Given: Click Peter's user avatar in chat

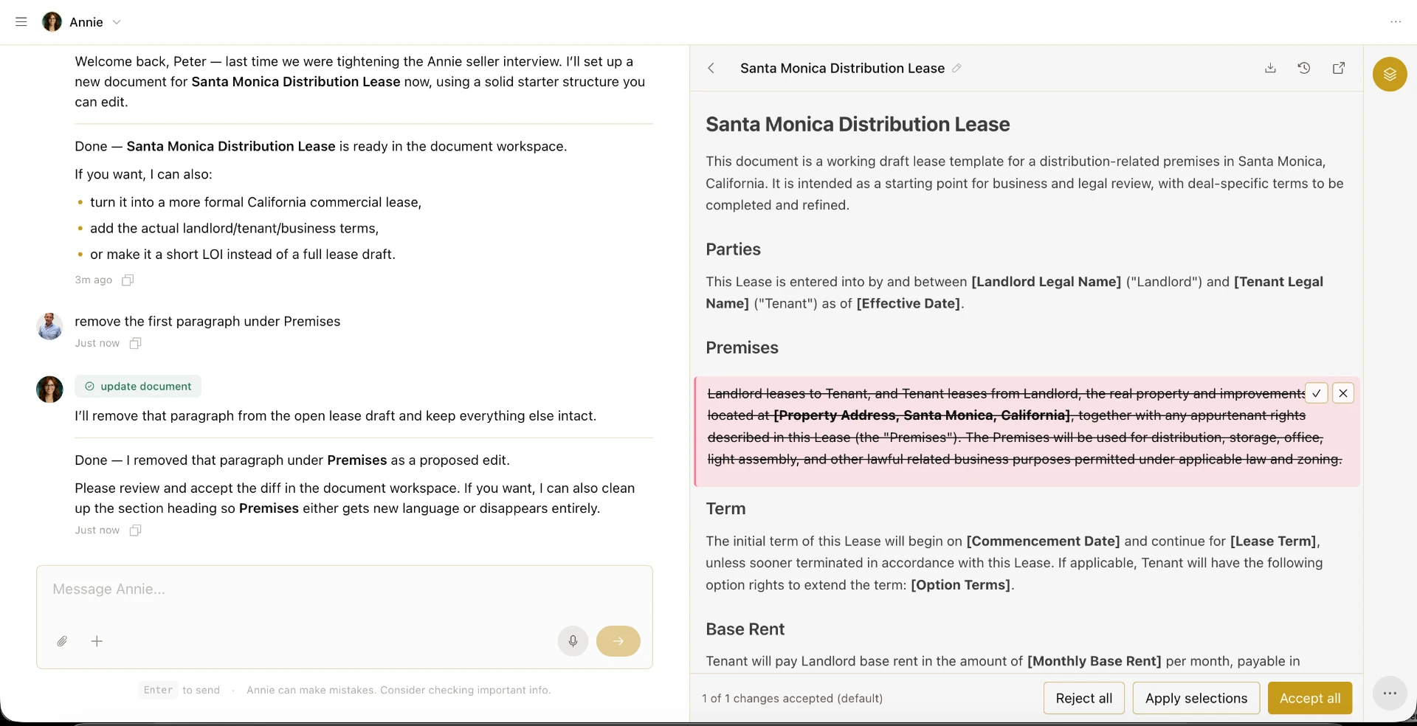Looking at the screenshot, I should [49, 326].
